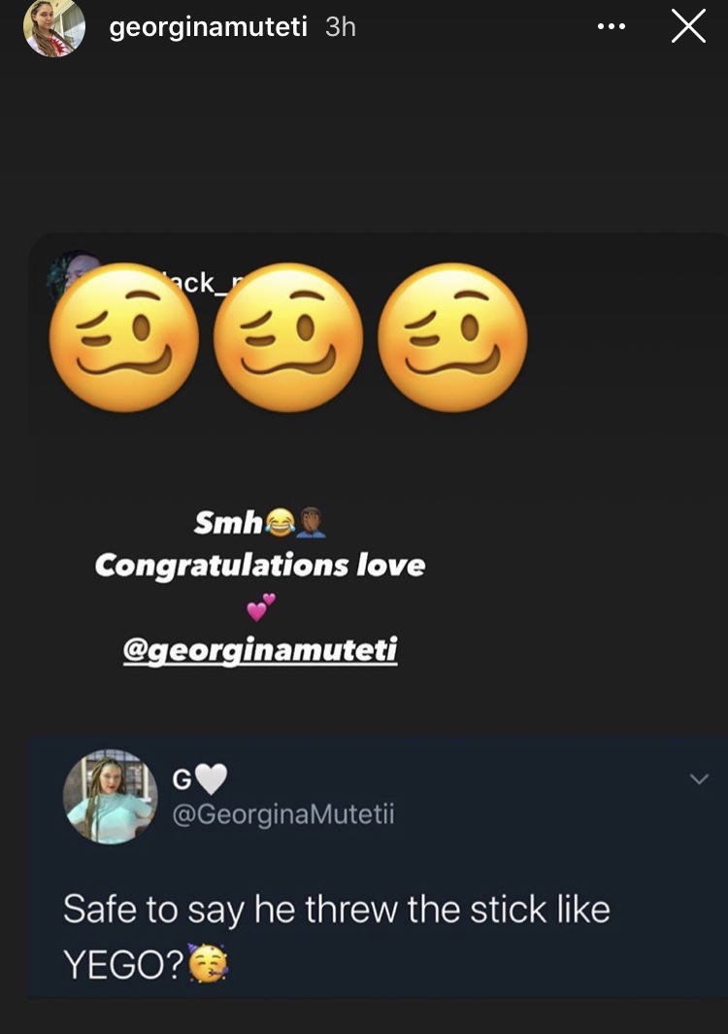Open the tweet author's profile photo
Viewport: 728px width, 1034px height.
click(110, 797)
